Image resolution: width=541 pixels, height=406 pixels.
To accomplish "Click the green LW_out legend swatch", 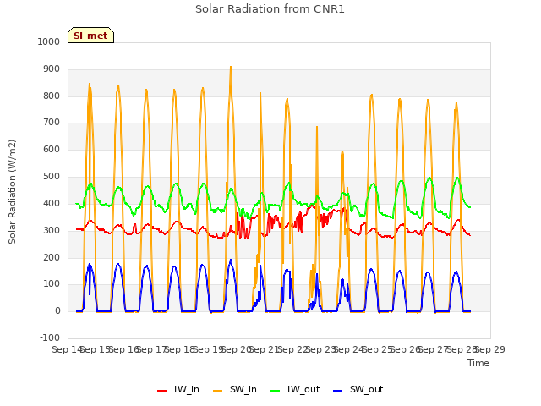I will point(276,391).
